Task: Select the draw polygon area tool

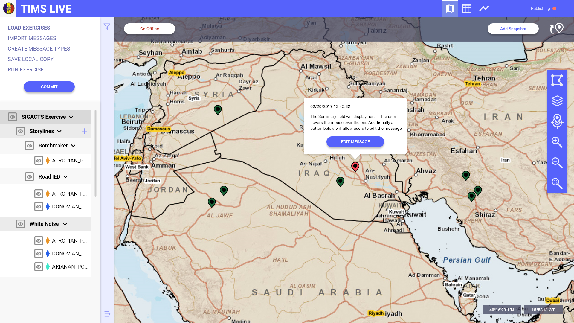Action: [557, 80]
